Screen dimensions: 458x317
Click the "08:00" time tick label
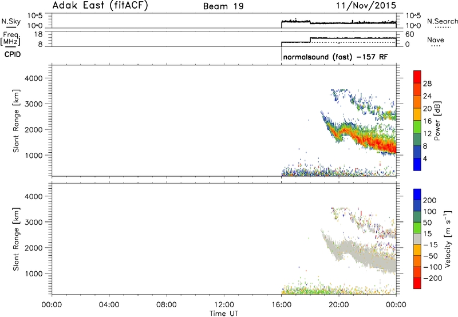pos(167,305)
